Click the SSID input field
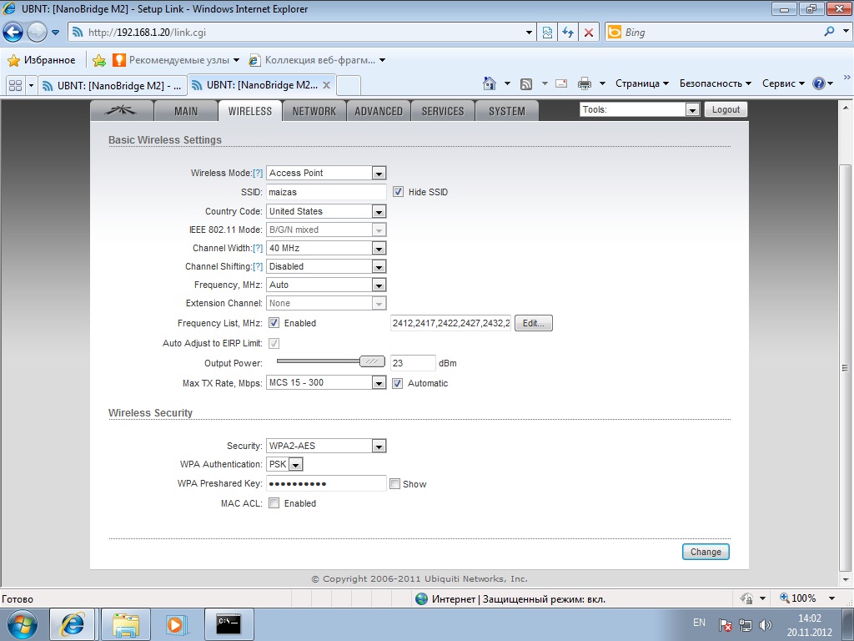The image size is (854, 641). (x=326, y=192)
